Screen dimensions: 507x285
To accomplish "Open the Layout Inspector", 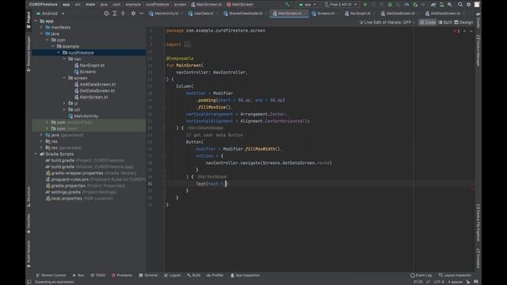I will pyautogui.click(x=455, y=275).
